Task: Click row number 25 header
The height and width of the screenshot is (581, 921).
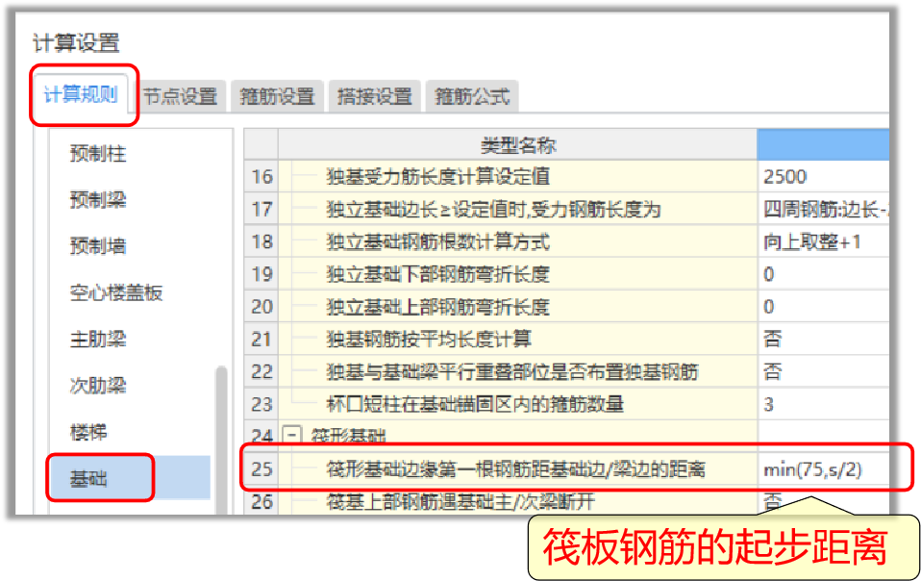Action: click(x=261, y=468)
